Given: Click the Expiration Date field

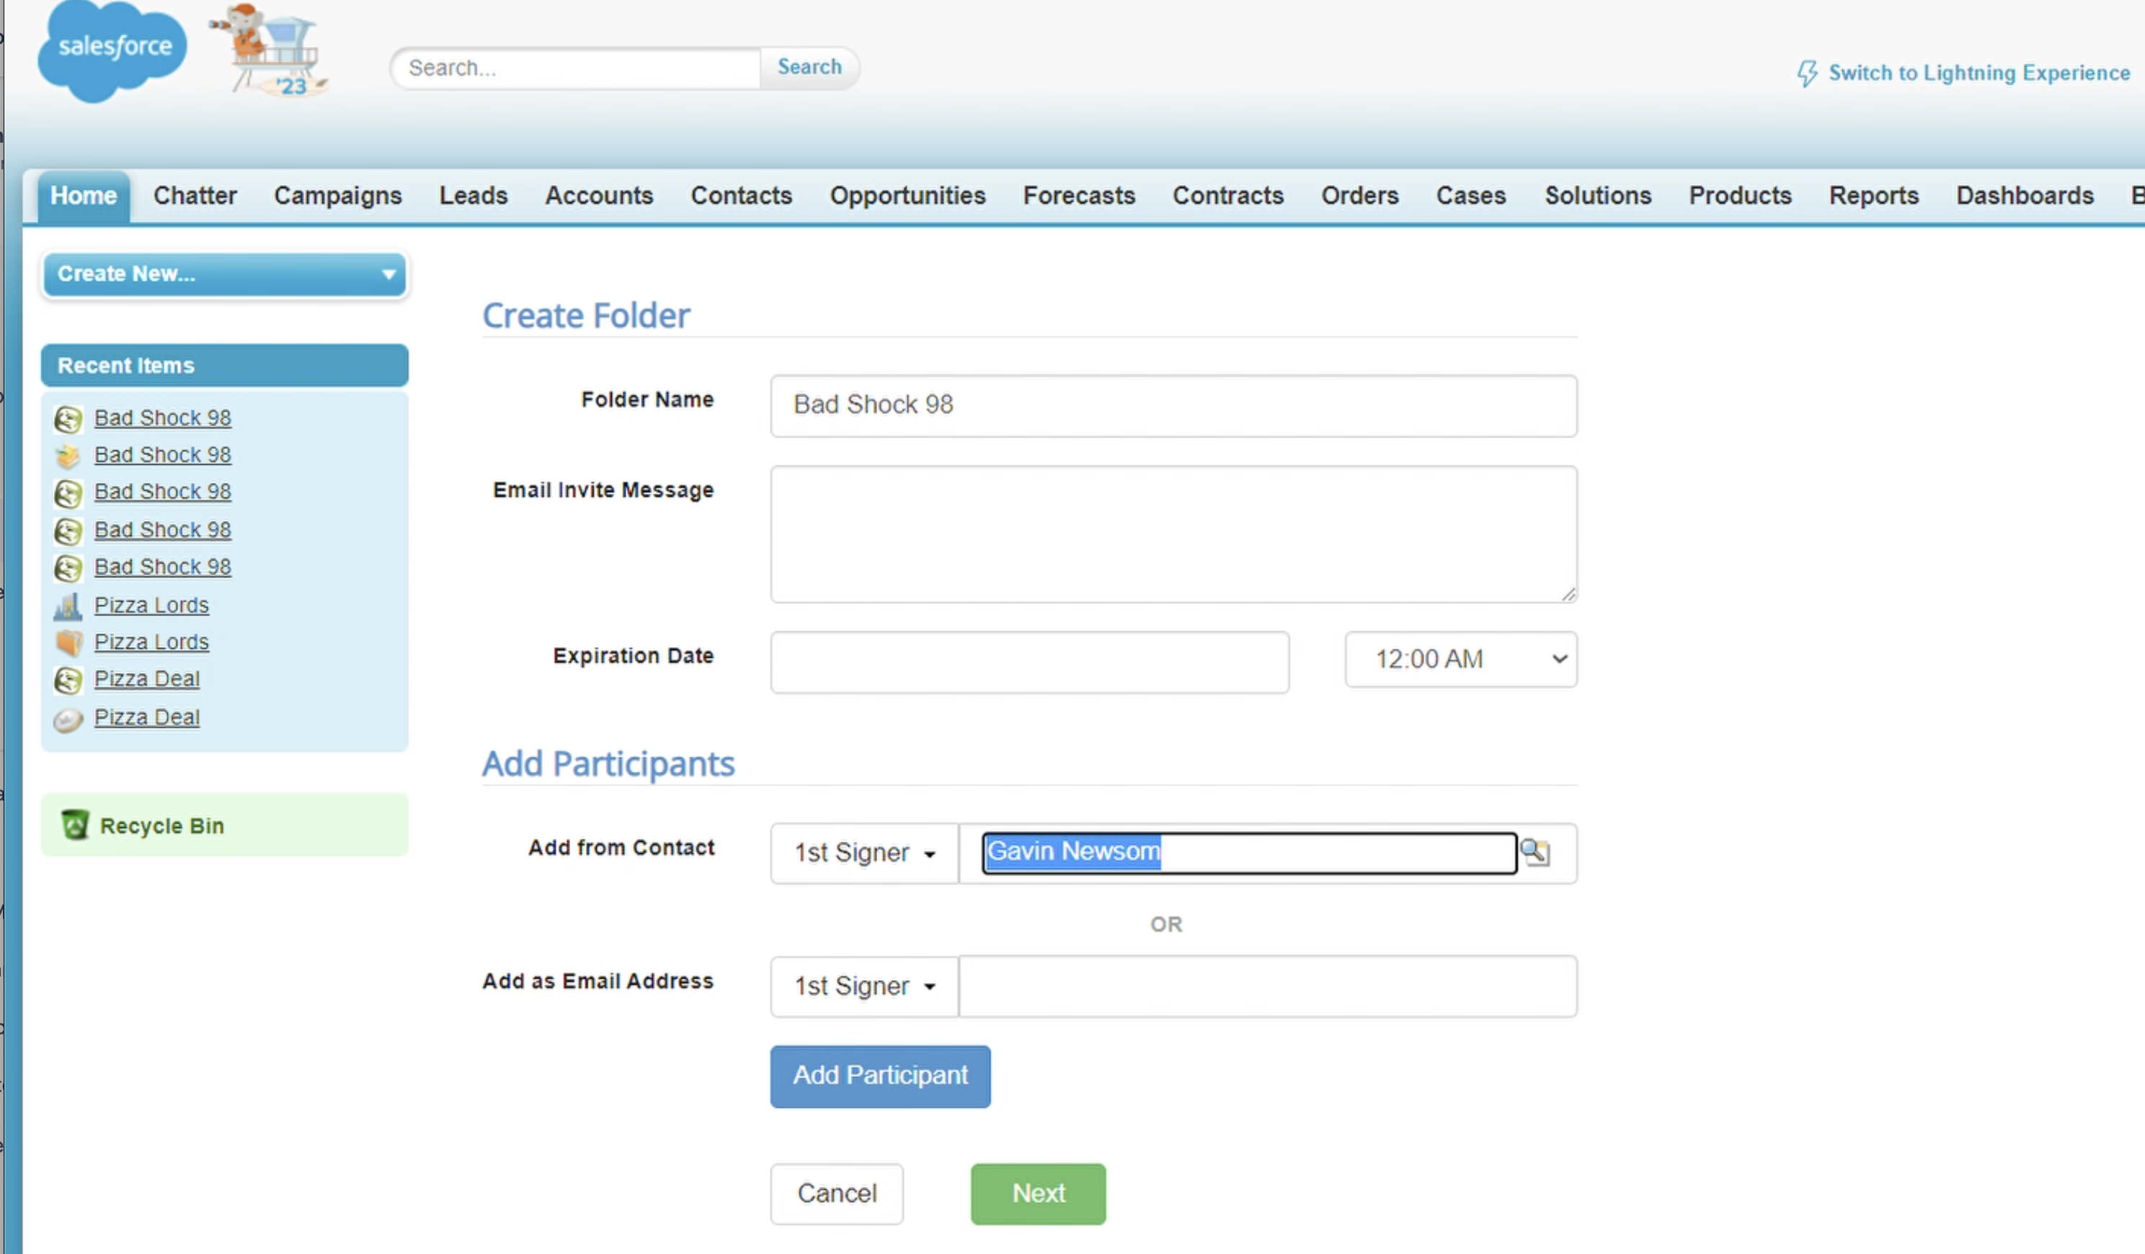Looking at the screenshot, I should 1030,662.
